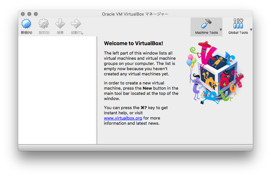
Task: Open the www.virtualbox.org link
Action: pyautogui.click(x=123, y=118)
